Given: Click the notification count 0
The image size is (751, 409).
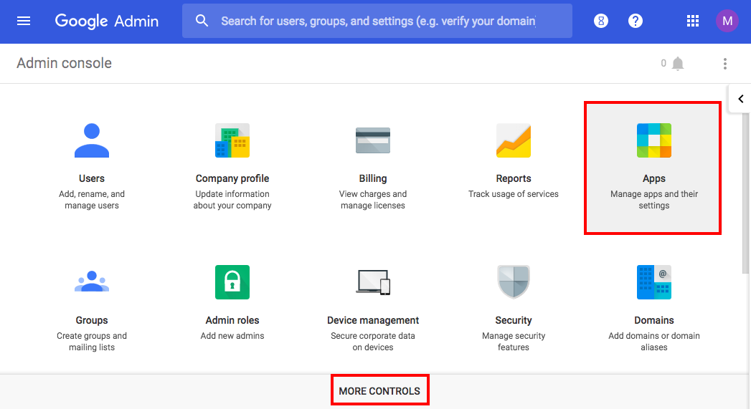Looking at the screenshot, I should [x=663, y=63].
